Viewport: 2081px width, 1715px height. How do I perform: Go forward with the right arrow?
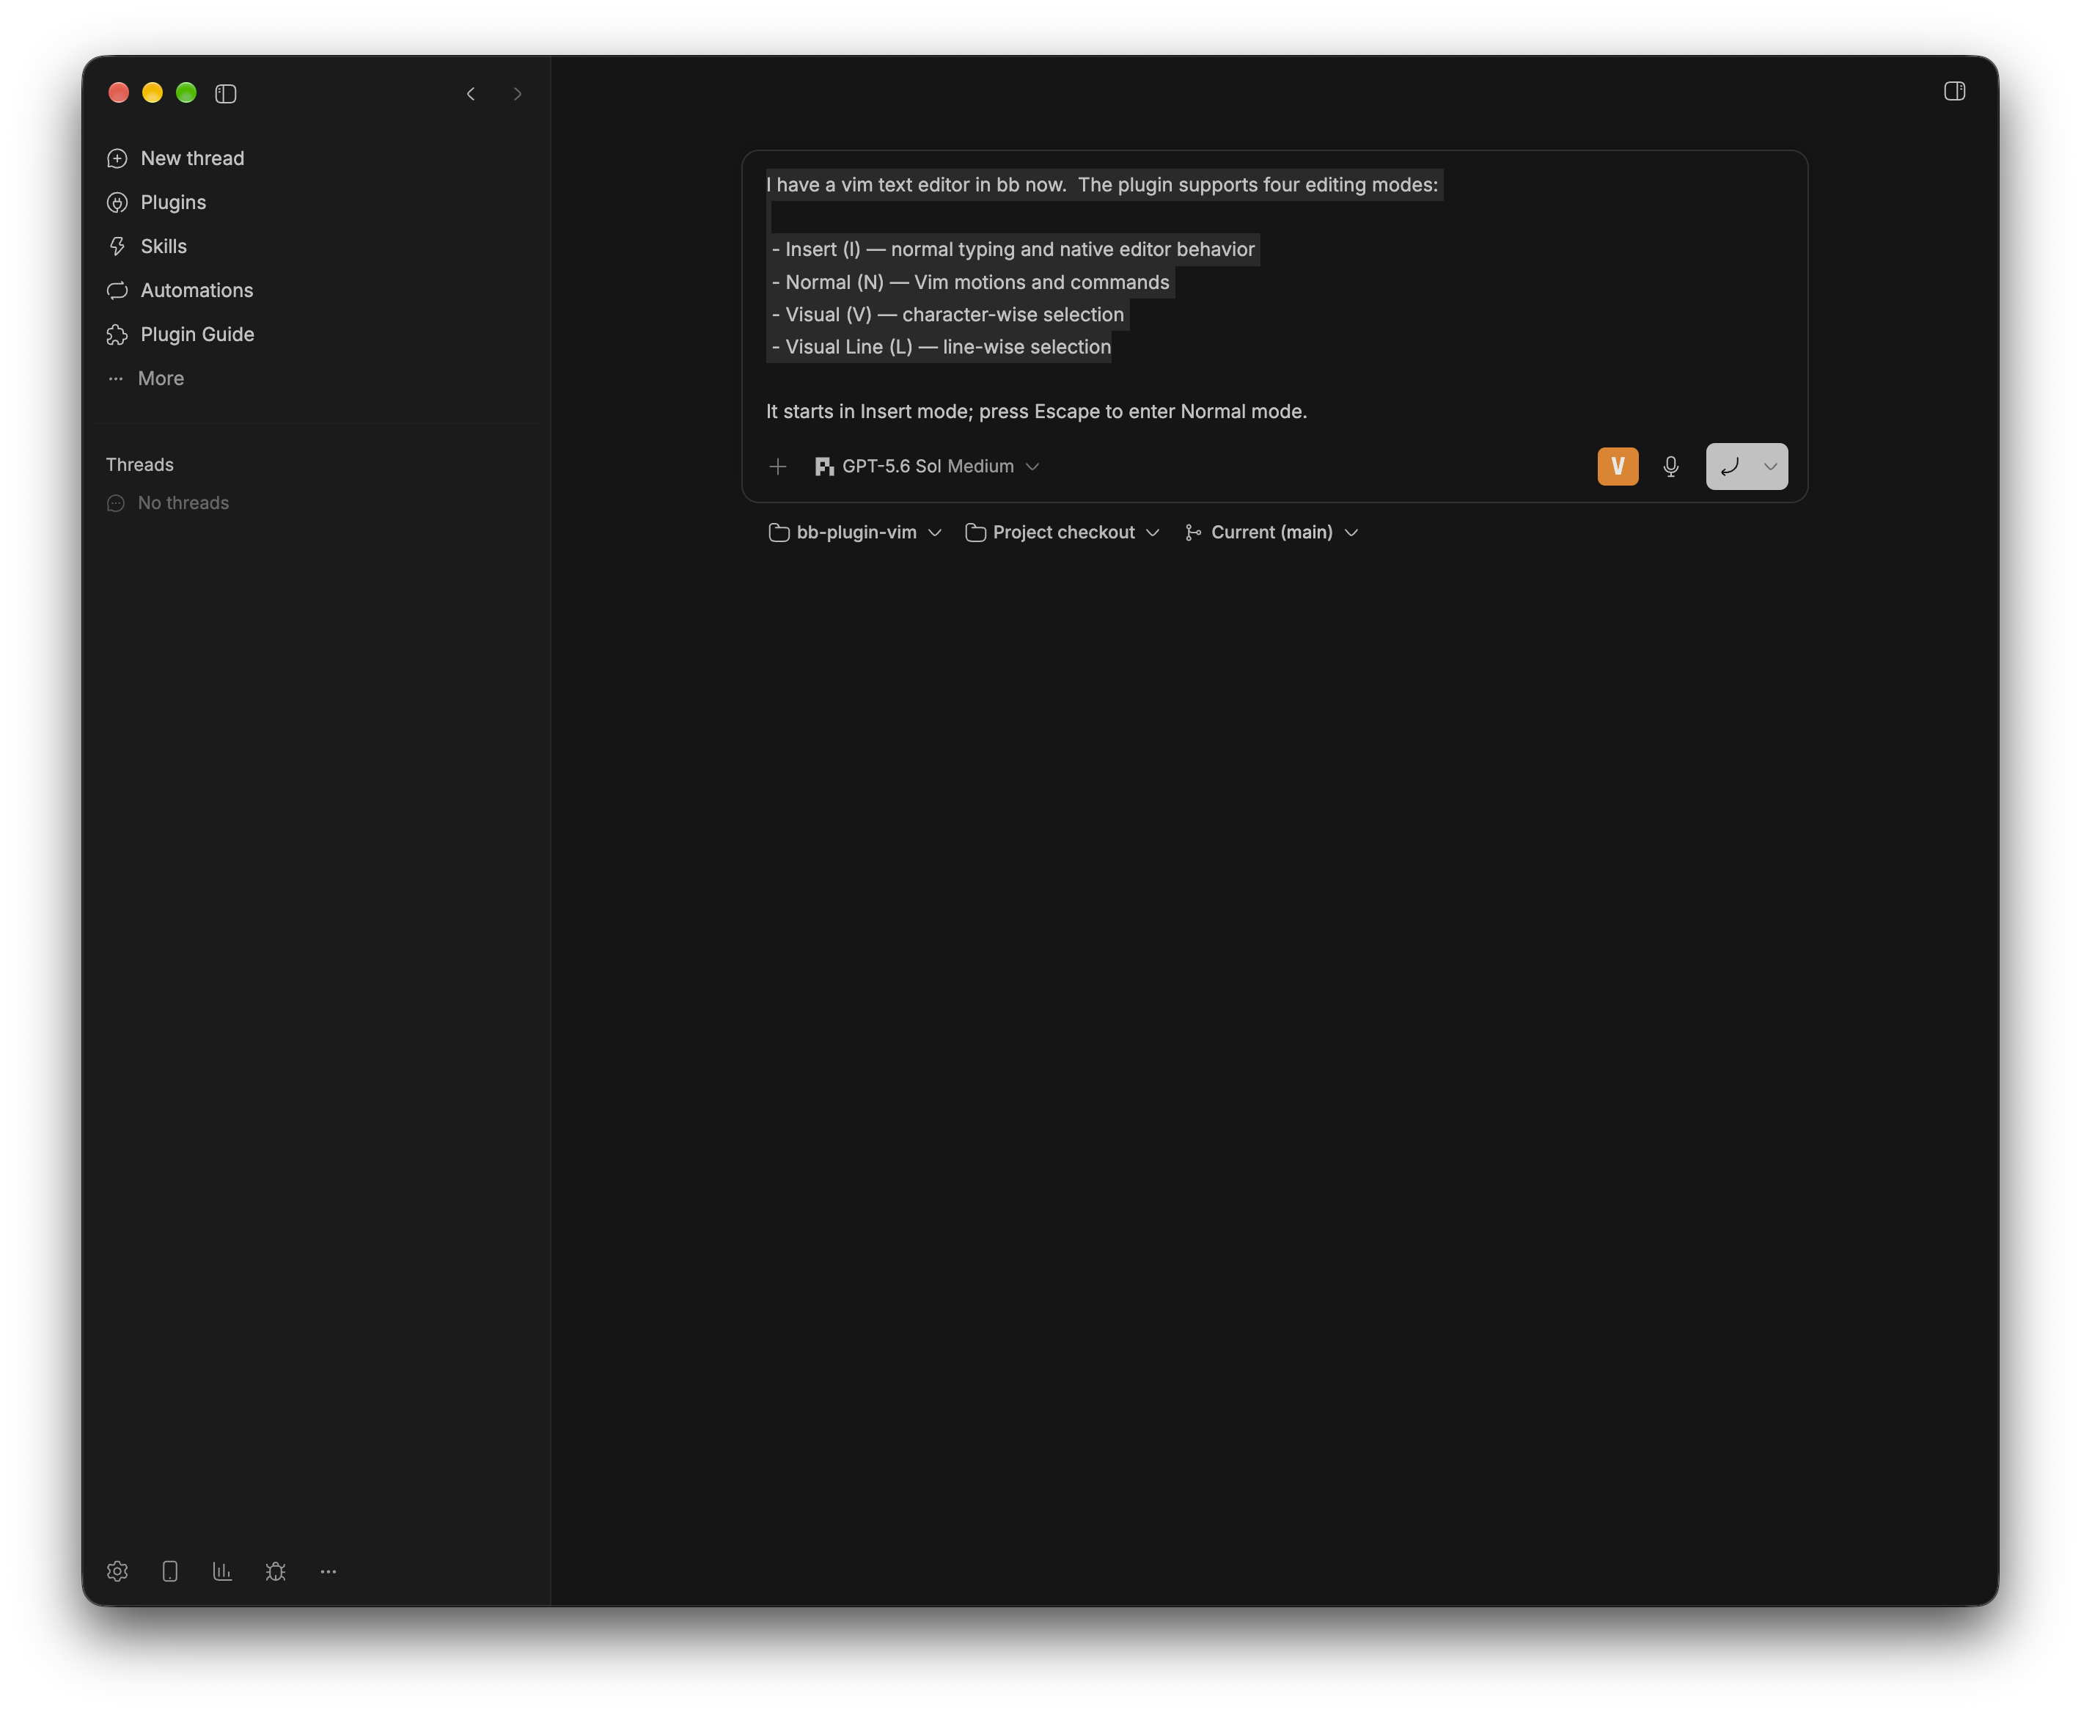518,94
